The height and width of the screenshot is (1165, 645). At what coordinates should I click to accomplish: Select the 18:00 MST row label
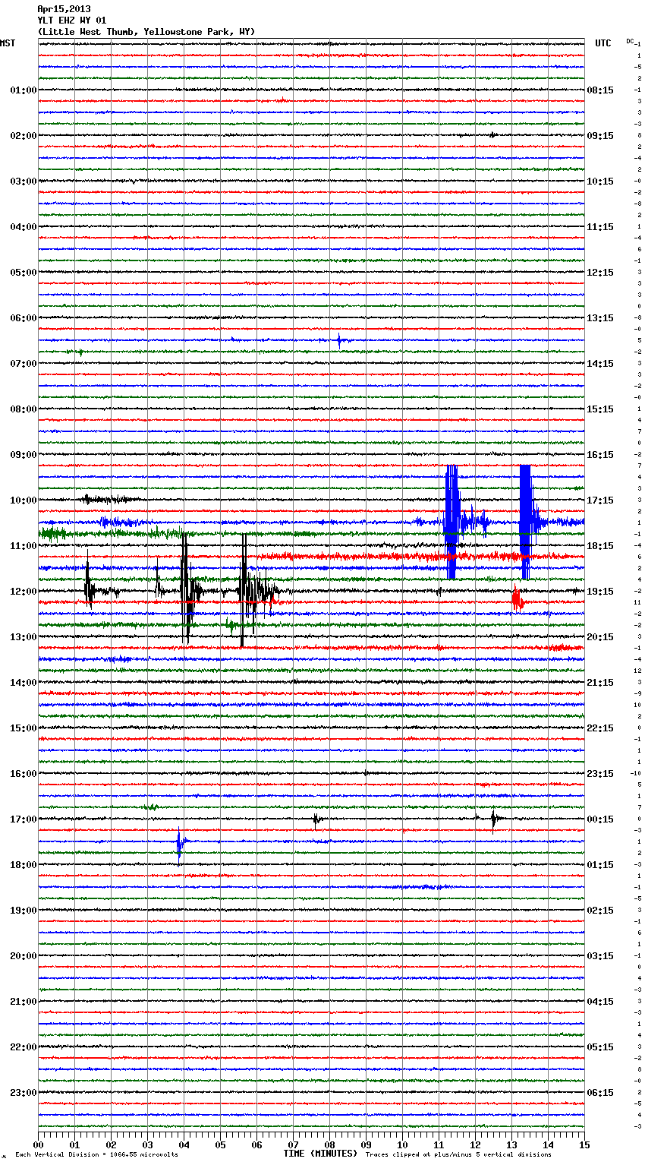[24, 865]
